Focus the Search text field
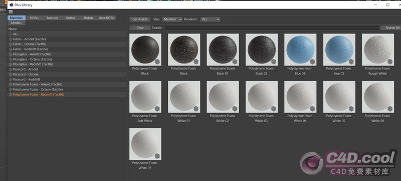The image size is (401, 181). tap(271, 27)
